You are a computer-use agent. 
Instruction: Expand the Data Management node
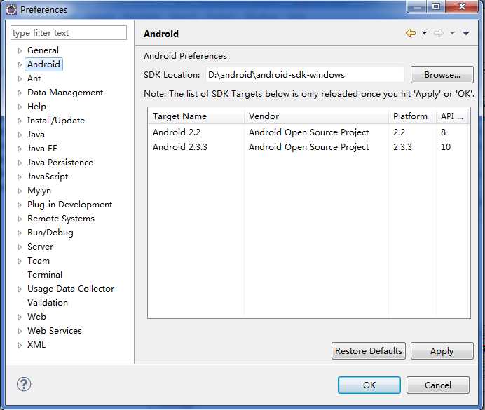click(x=20, y=93)
